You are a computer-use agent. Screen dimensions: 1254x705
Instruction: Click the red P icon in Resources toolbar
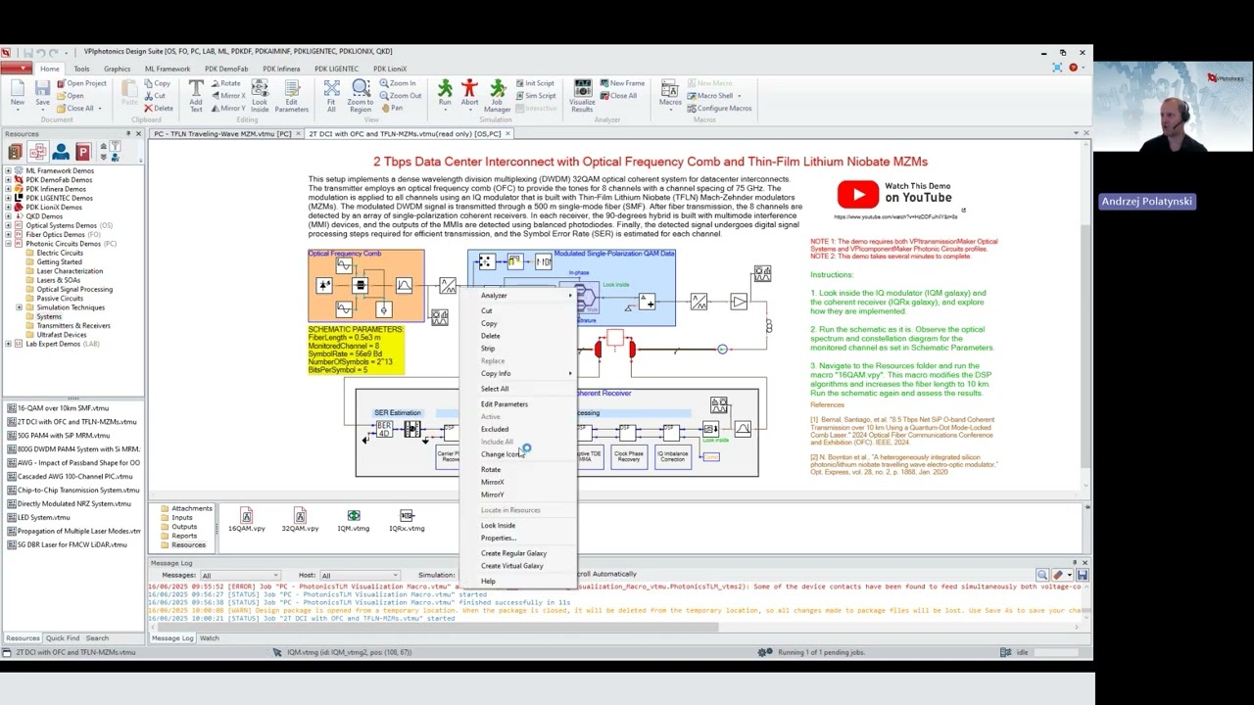[x=82, y=152]
